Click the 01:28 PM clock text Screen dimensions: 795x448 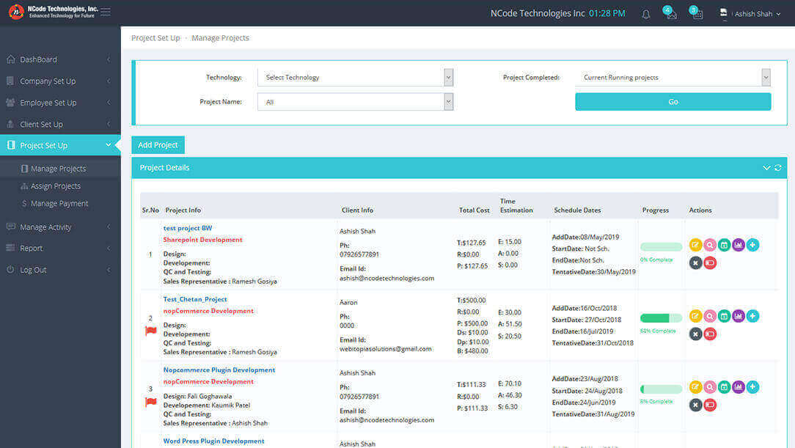pyautogui.click(x=607, y=13)
